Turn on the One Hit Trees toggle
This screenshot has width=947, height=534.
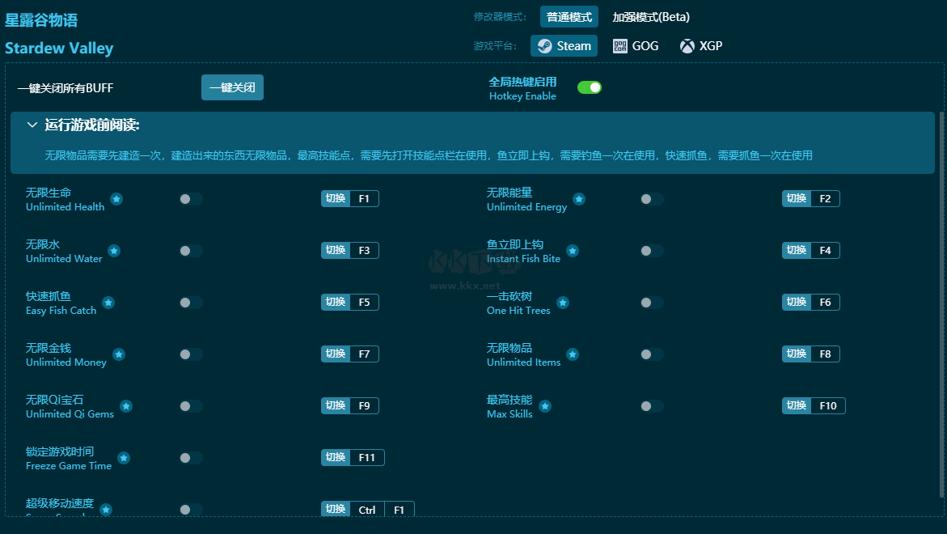point(653,303)
